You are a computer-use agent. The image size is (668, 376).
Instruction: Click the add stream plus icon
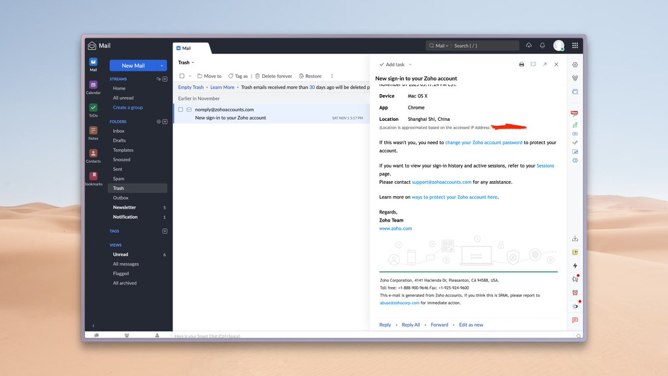point(165,79)
